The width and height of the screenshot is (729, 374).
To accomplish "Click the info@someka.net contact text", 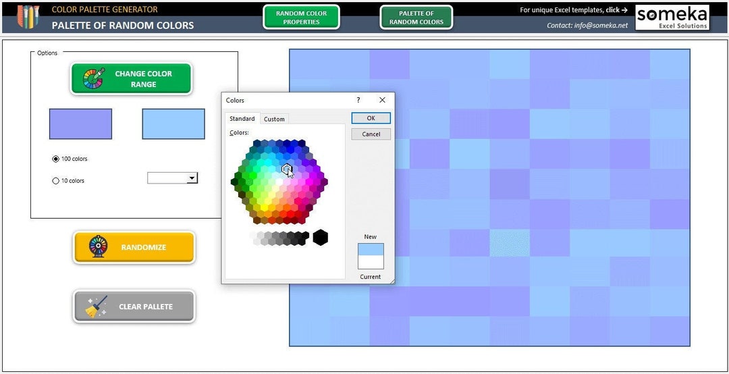I will tap(601, 26).
